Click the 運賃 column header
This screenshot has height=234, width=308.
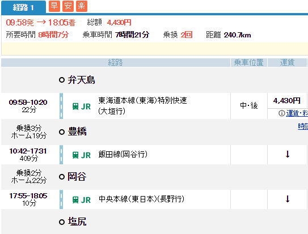point(287,62)
